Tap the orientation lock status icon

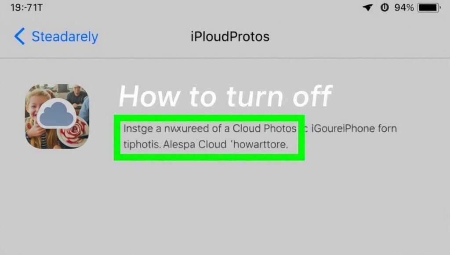(x=385, y=8)
